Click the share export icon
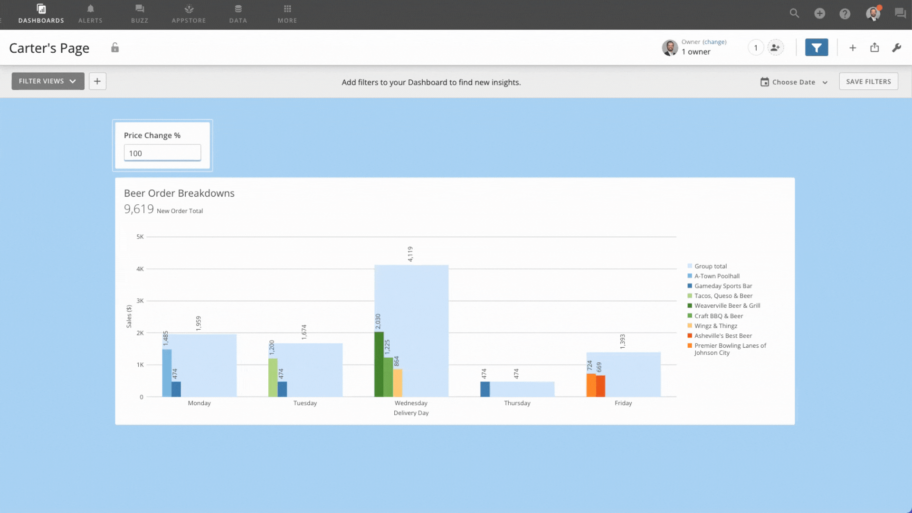This screenshot has height=513, width=912. tap(875, 47)
